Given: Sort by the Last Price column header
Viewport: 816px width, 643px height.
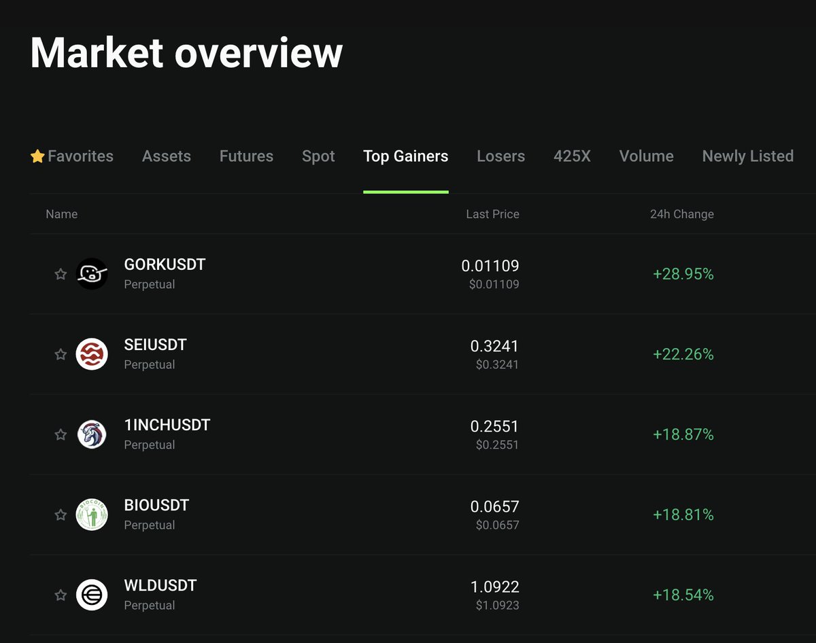Looking at the screenshot, I should coord(492,214).
